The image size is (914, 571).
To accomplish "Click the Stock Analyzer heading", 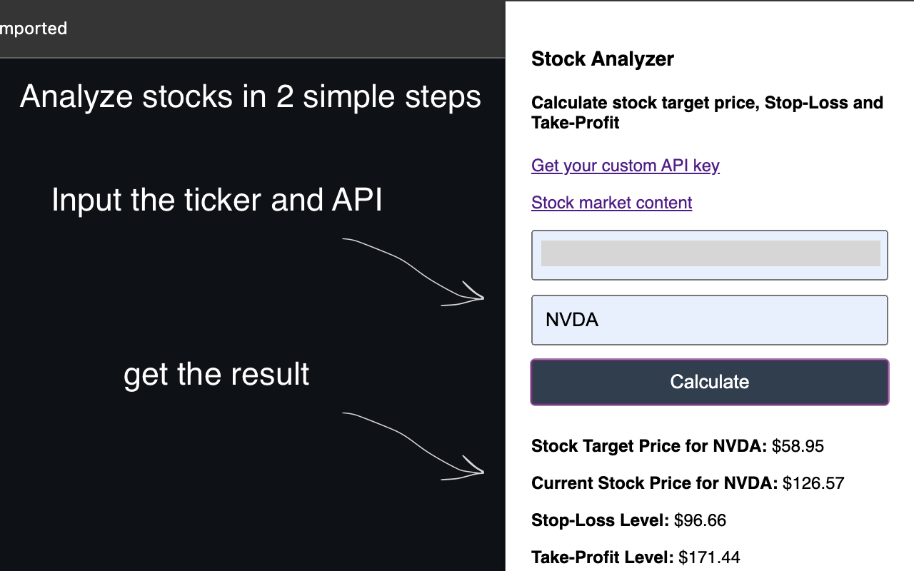I will click(x=602, y=59).
